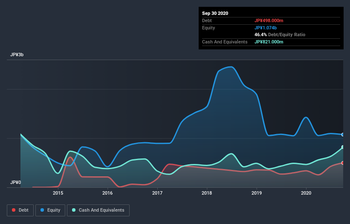Click the 46.4% Debt/Equity Ratio text

click(x=280, y=35)
